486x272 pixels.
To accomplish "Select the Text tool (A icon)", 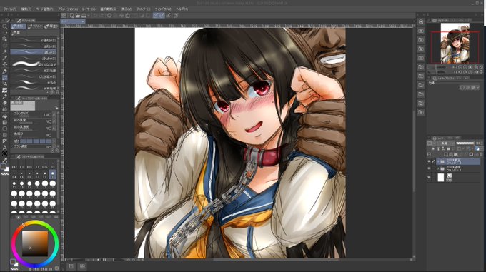I will 5,148.
